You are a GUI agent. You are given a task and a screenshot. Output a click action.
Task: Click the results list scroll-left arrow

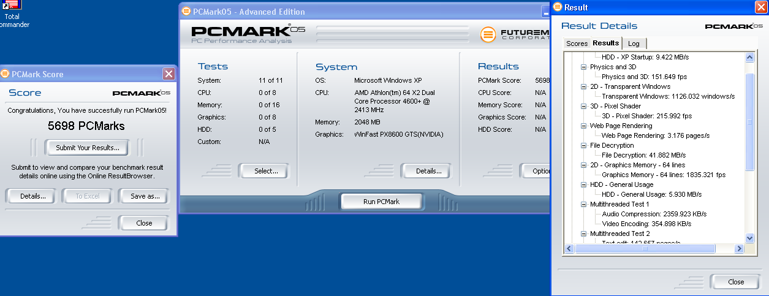(x=569, y=248)
